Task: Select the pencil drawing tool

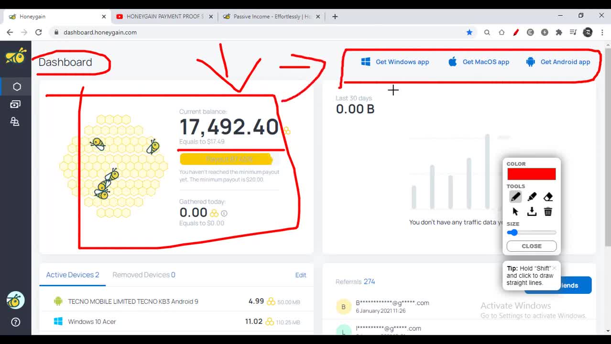Action: (515, 197)
